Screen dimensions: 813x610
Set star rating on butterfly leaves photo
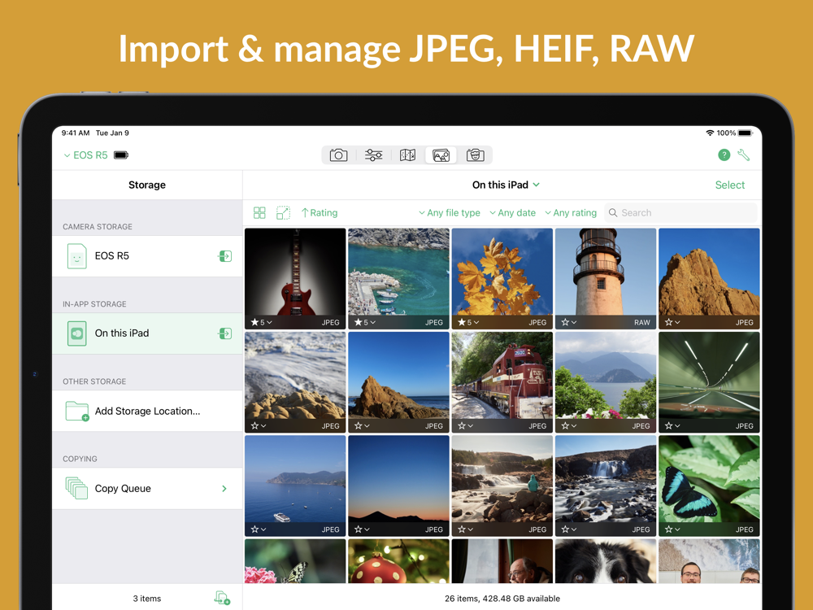[672, 529]
